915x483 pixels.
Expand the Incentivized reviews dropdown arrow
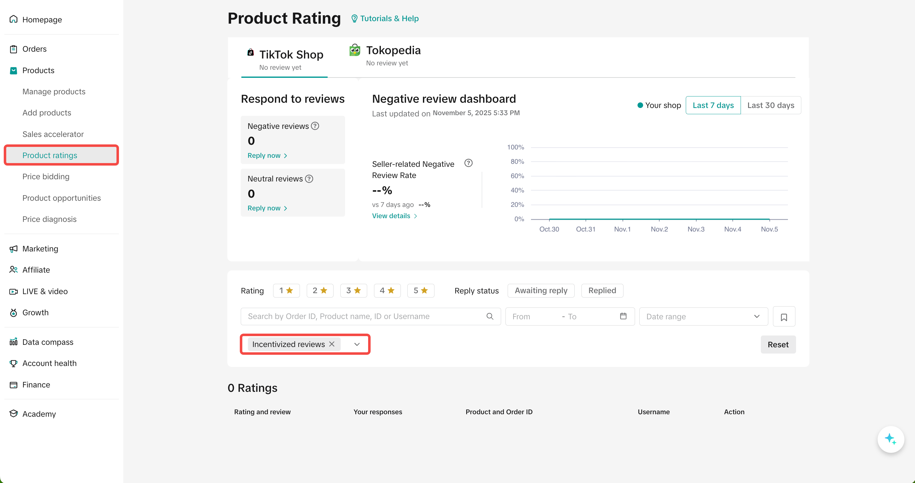[x=357, y=344]
